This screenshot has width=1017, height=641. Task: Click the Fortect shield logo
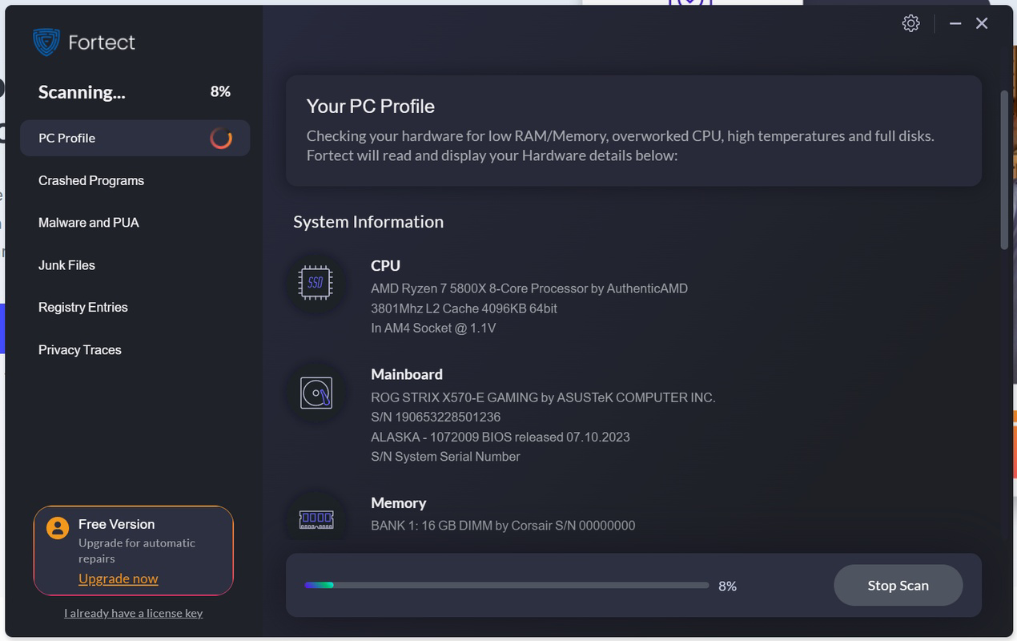pyautogui.click(x=46, y=42)
